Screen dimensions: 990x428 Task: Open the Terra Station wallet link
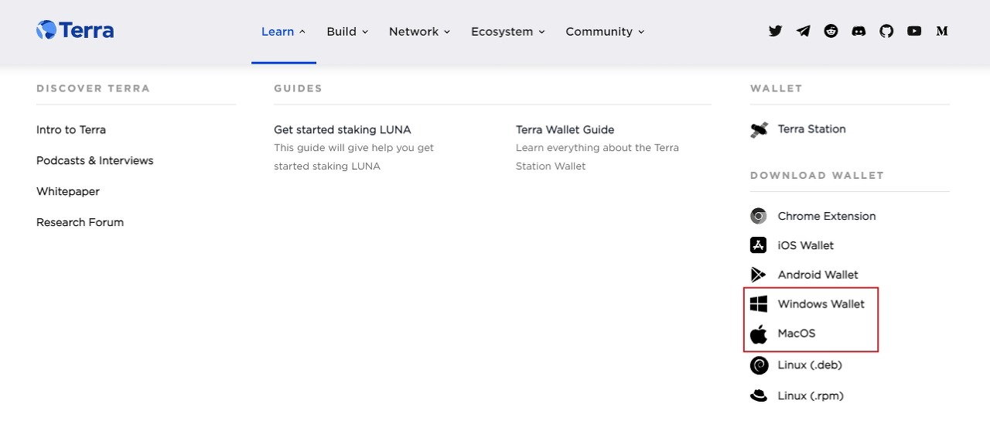tap(812, 129)
